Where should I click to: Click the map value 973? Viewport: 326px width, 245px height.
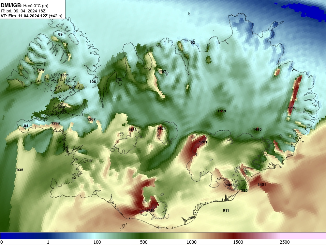(x=41, y=70)
